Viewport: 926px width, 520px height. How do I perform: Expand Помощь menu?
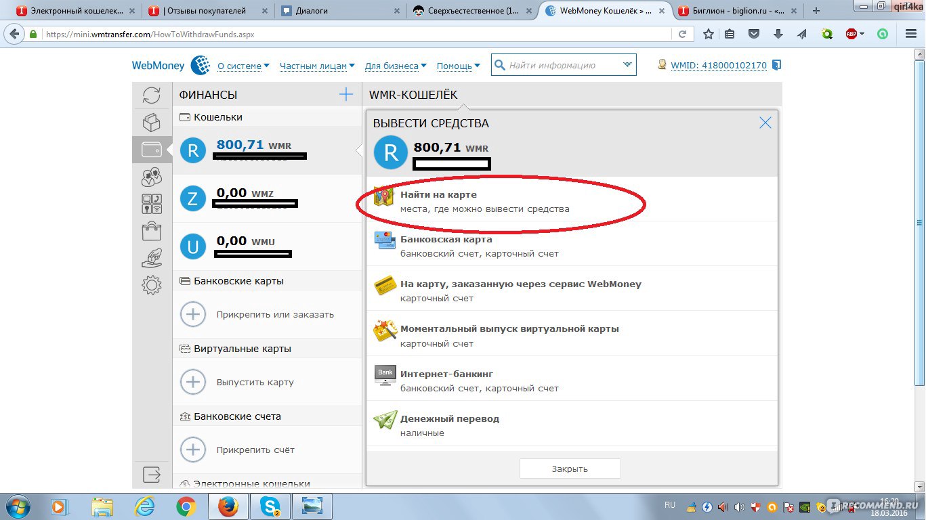458,66
